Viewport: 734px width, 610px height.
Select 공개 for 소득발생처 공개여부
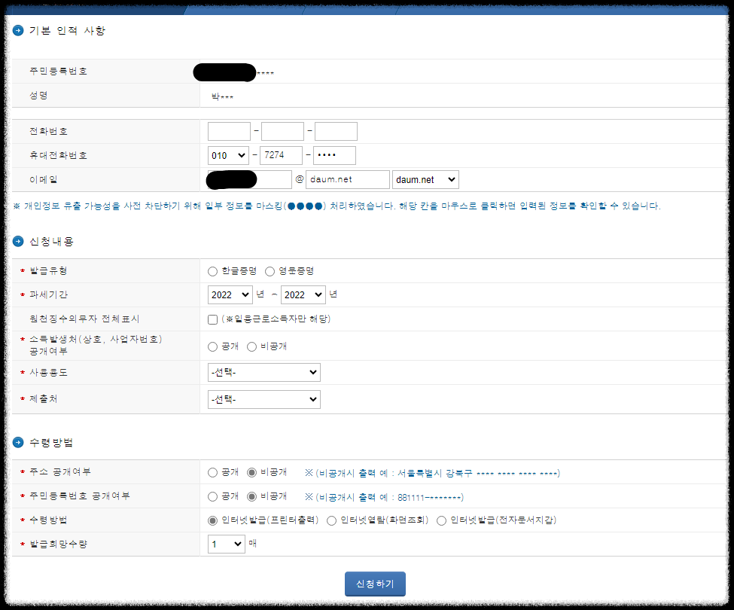pyautogui.click(x=214, y=346)
